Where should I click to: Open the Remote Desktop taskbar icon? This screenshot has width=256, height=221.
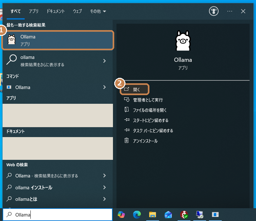tap(199, 215)
